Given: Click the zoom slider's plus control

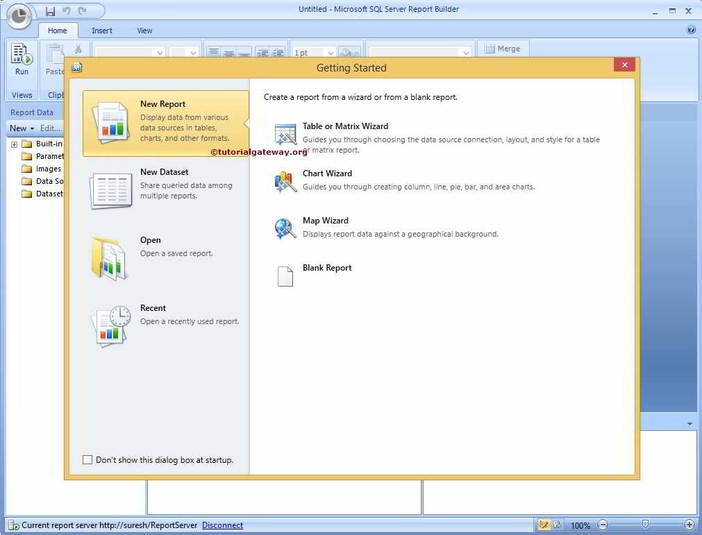Looking at the screenshot, I should point(690,525).
